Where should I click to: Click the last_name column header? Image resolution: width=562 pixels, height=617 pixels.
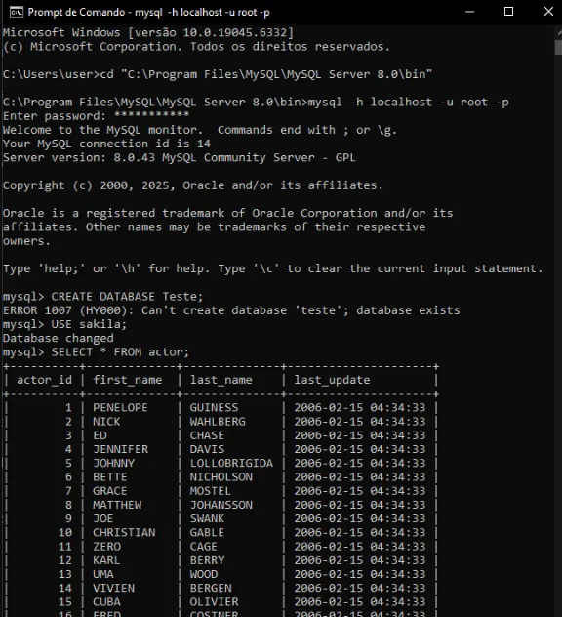pos(221,380)
